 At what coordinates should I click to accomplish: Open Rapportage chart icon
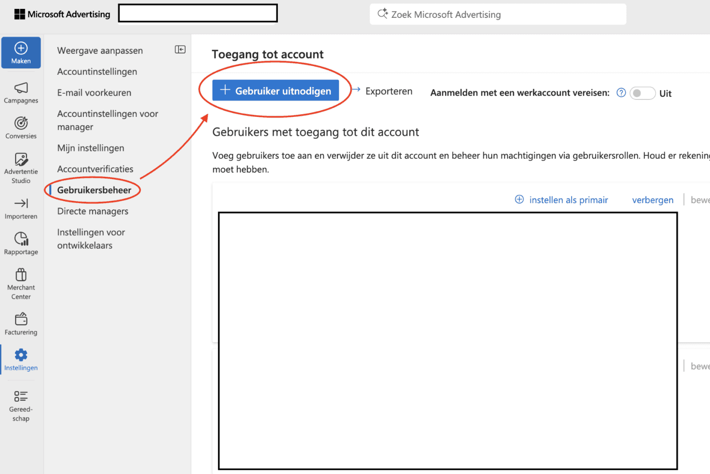[x=21, y=239]
